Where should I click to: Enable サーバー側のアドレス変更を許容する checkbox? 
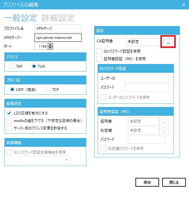[9, 128]
